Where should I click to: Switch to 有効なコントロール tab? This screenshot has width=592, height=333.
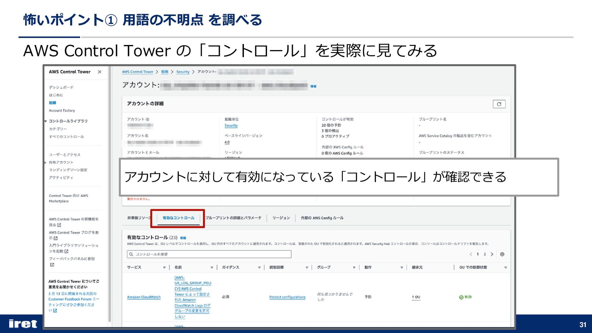click(x=179, y=218)
